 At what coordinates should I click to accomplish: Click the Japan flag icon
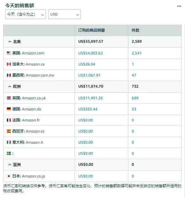[9, 176]
